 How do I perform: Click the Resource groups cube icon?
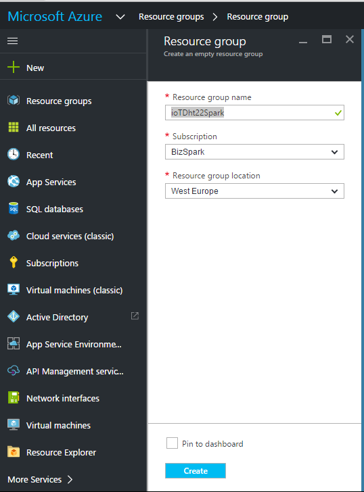pos(14,101)
